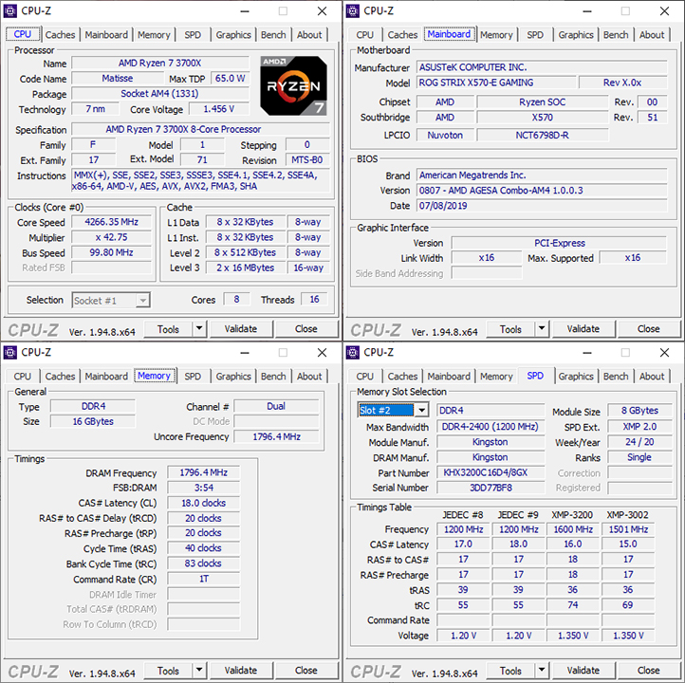Open Tools dropdown arrow in CPU window
The height and width of the screenshot is (683, 685).
pos(199,328)
